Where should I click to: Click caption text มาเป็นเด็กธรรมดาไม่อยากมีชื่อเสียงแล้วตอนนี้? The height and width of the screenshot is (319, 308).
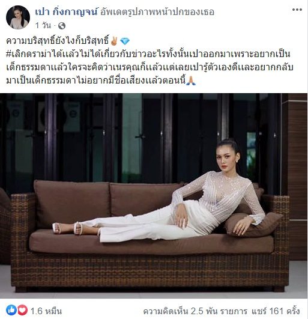click(96, 81)
